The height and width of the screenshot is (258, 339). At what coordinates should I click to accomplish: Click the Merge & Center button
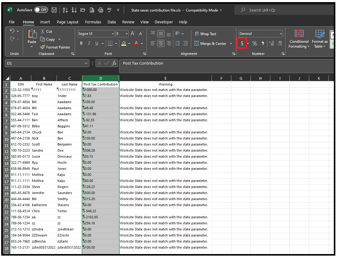(210, 44)
